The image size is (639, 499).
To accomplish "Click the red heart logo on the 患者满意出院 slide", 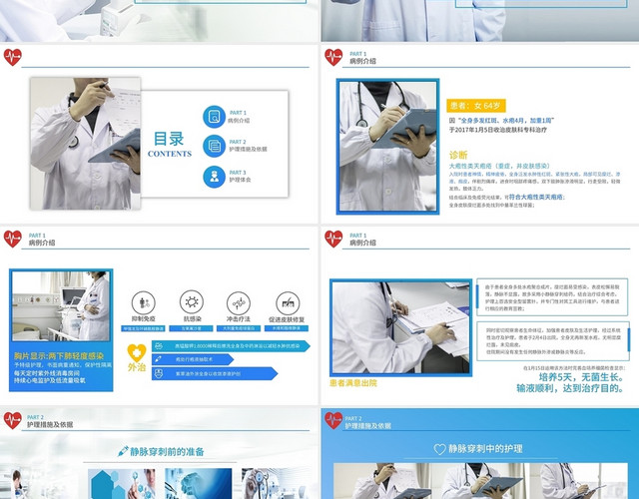I will (x=333, y=239).
